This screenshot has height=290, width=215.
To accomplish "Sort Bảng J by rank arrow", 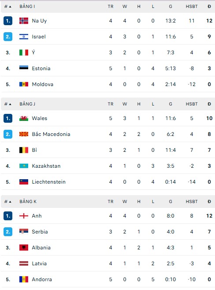I will (10, 104).
